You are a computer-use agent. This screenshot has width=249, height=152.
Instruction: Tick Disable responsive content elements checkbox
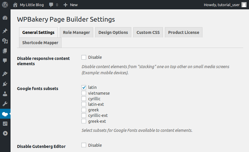(x=84, y=57)
